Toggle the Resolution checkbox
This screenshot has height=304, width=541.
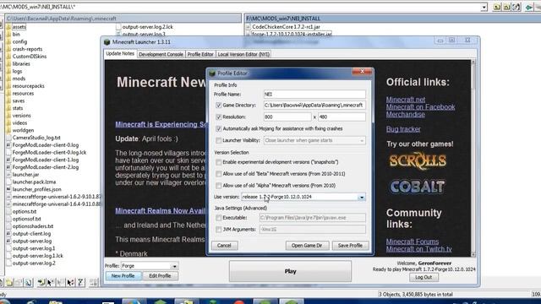point(218,117)
